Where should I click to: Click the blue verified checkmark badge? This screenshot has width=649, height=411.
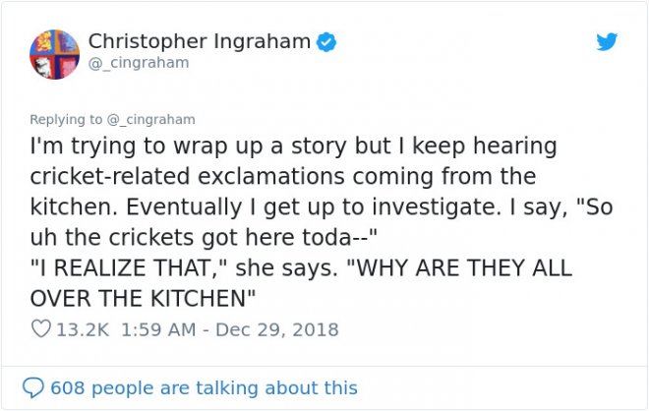(x=326, y=42)
